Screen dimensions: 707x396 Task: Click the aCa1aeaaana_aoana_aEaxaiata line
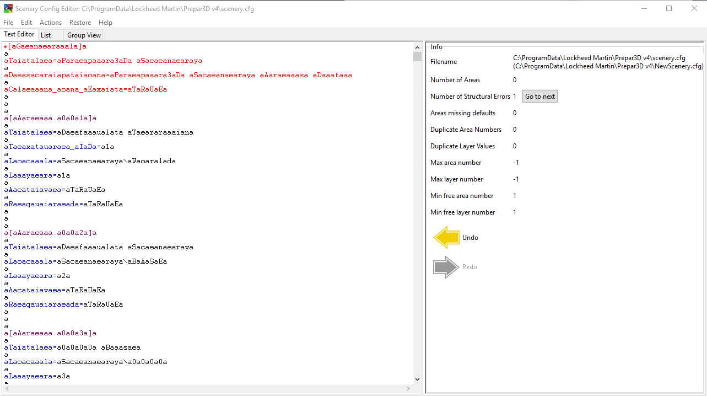click(x=85, y=89)
